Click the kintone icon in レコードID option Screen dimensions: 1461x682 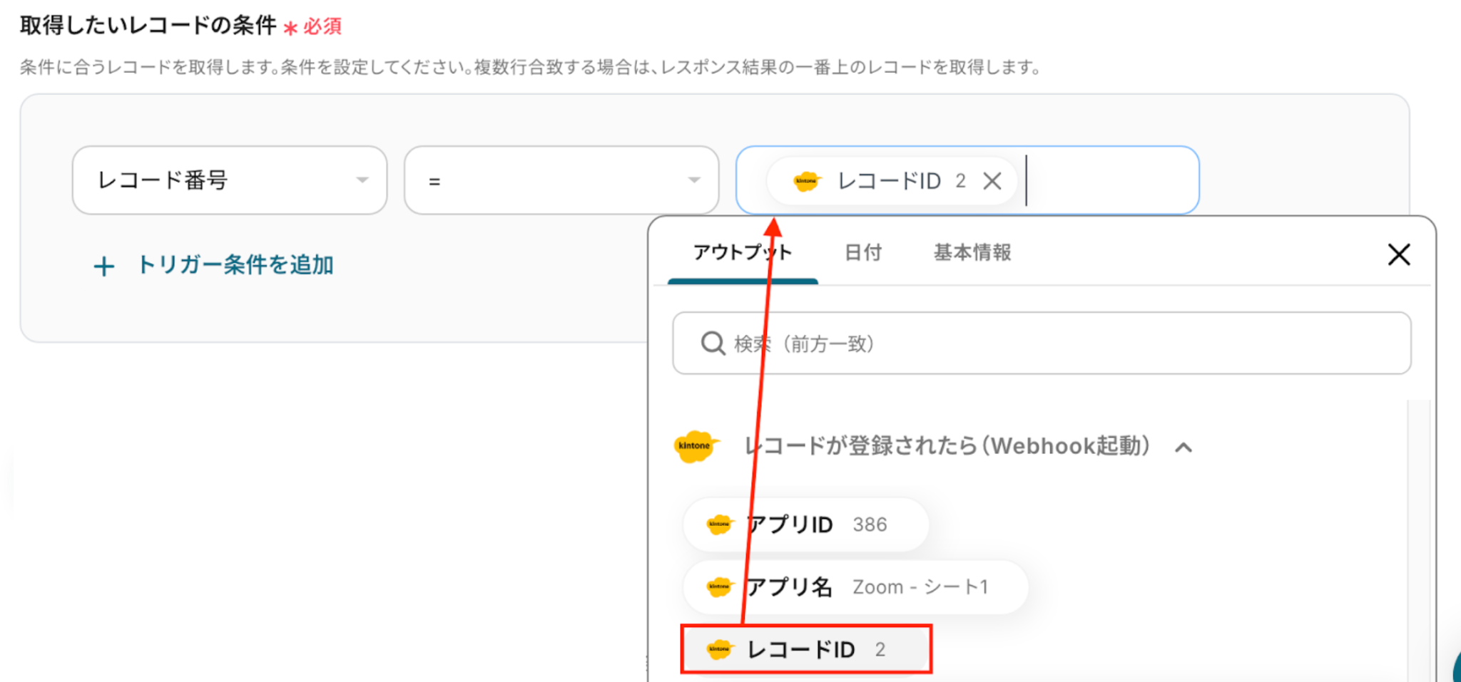pos(719,649)
